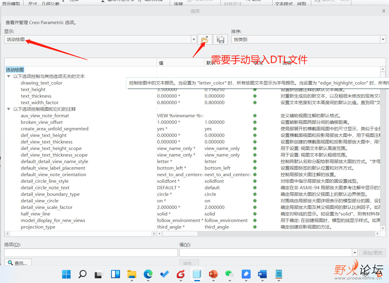Select create_area_unfold_segmented option
This screenshot has height=283, width=389.
[55, 129]
